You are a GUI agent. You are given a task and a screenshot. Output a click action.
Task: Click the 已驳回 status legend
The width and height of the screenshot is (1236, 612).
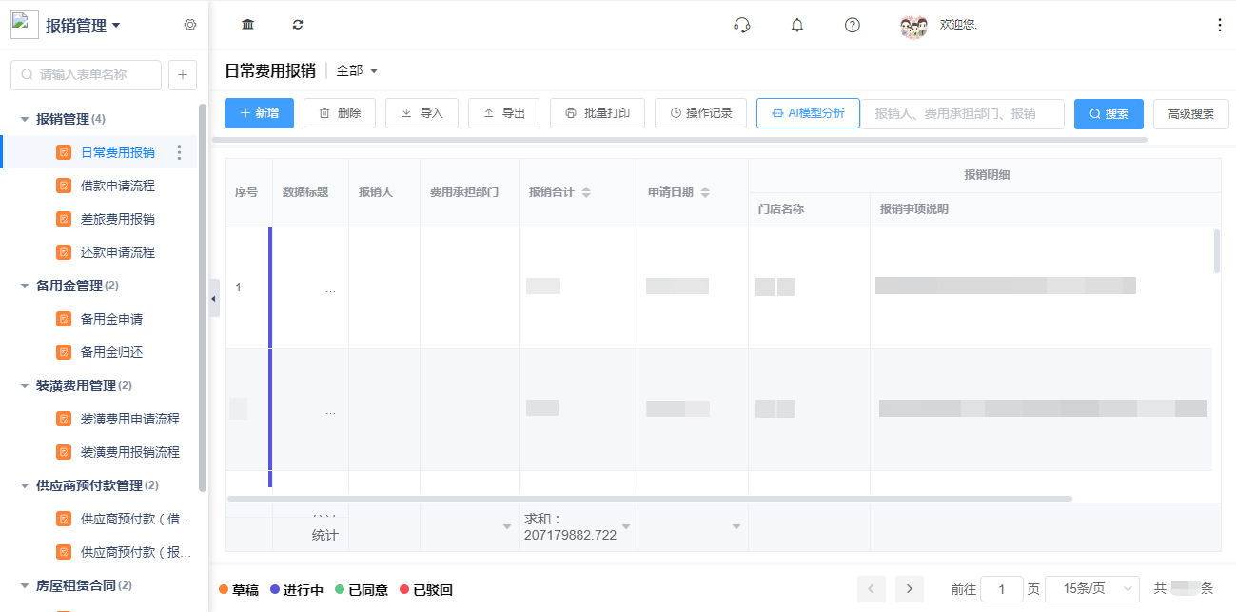pos(426,590)
